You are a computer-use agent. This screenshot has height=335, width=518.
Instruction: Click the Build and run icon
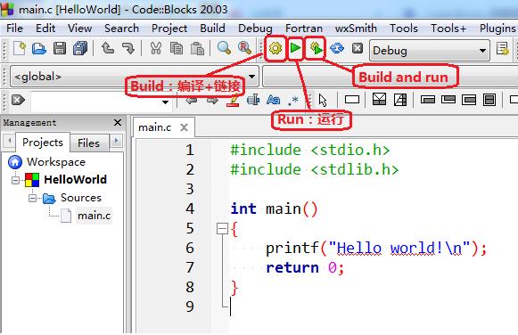(316, 48)
